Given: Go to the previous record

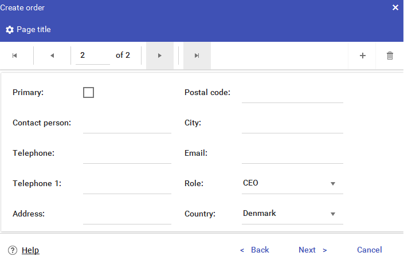Looking at the screenshot, I should (x=52, y=56).
